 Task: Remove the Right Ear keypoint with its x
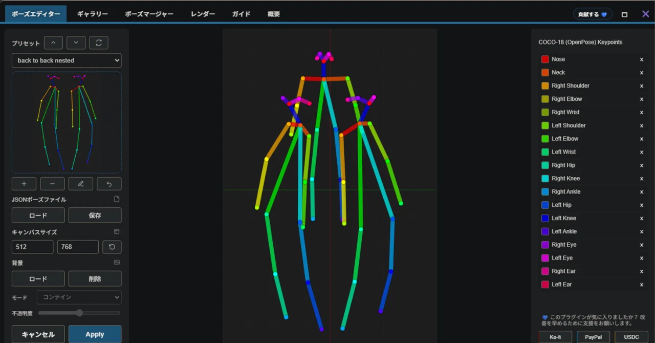(x=642, y=271)
